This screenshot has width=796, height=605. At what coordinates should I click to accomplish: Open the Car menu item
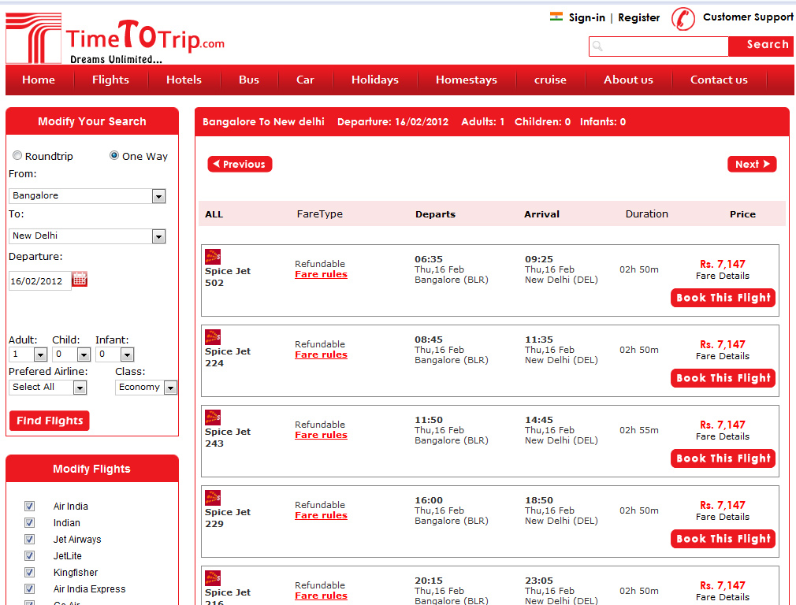click(x=305, y=80)
